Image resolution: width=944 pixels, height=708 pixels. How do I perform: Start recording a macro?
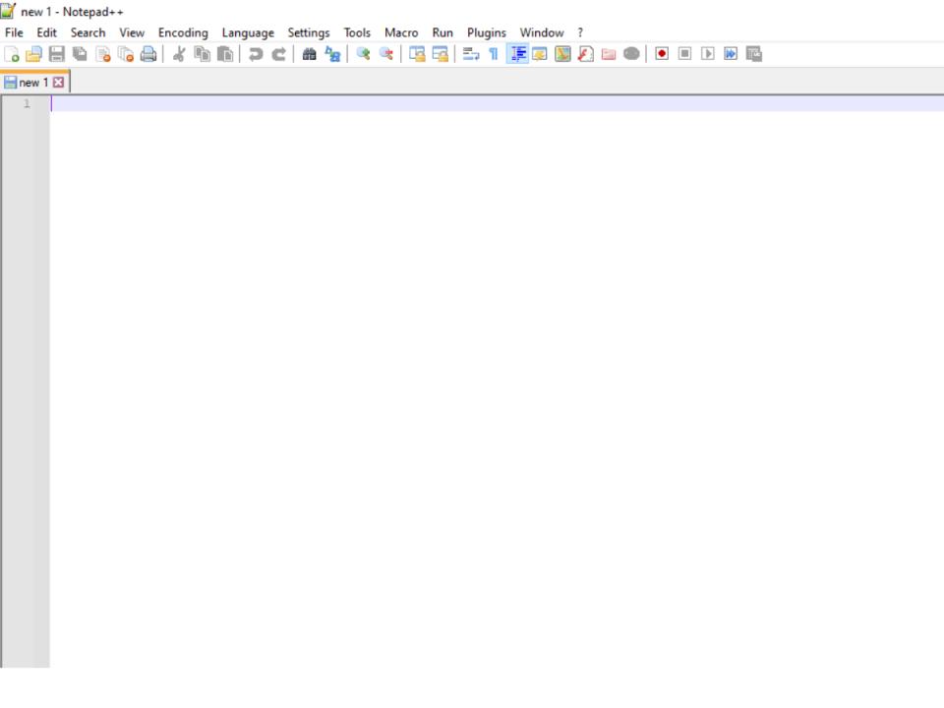(x=661, y=54)
